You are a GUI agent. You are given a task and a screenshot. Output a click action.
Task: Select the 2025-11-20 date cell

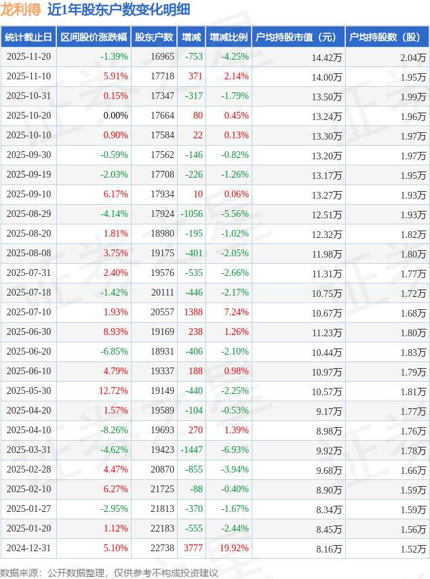[x=28, y=57]
